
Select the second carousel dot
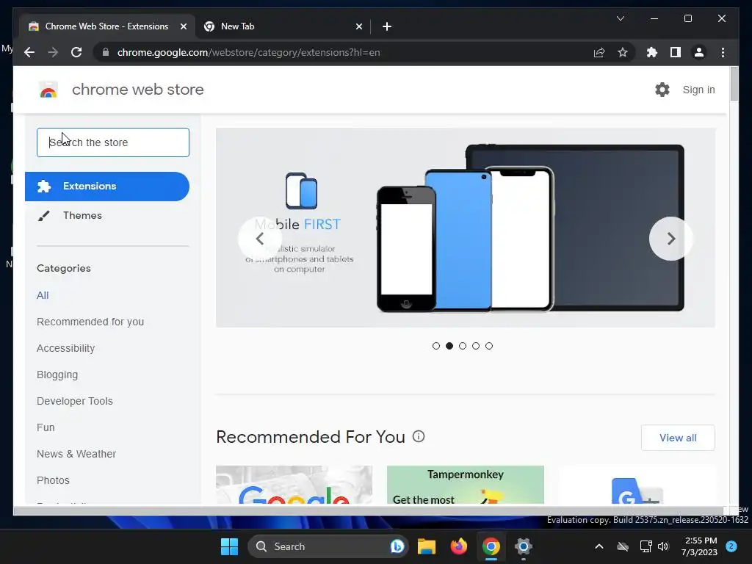pyautogui.click(x=449, y=346)
